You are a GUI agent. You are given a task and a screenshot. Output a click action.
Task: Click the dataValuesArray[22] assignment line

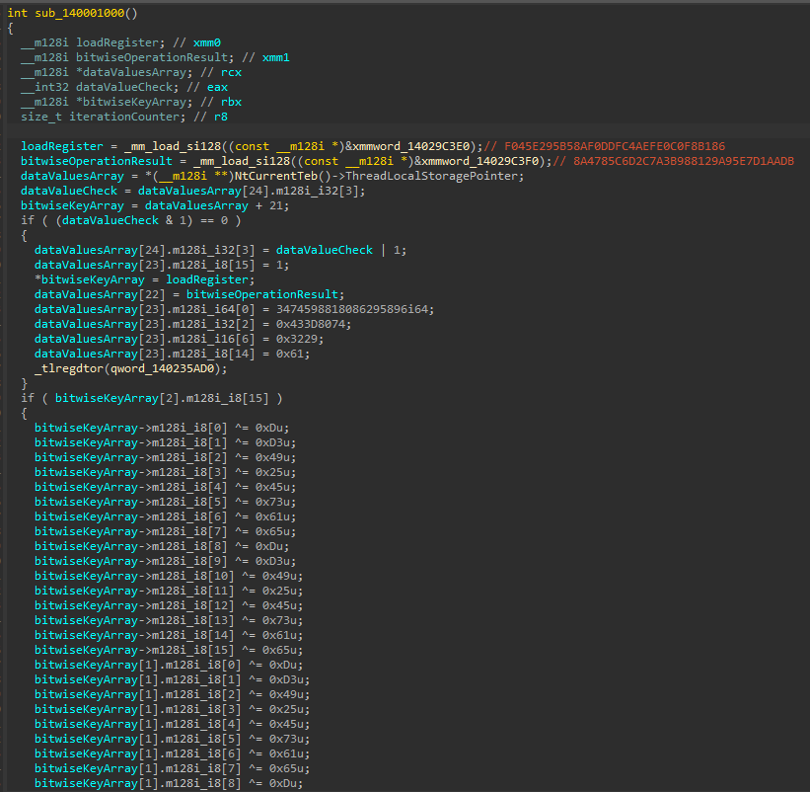click(x=189, y=294)
